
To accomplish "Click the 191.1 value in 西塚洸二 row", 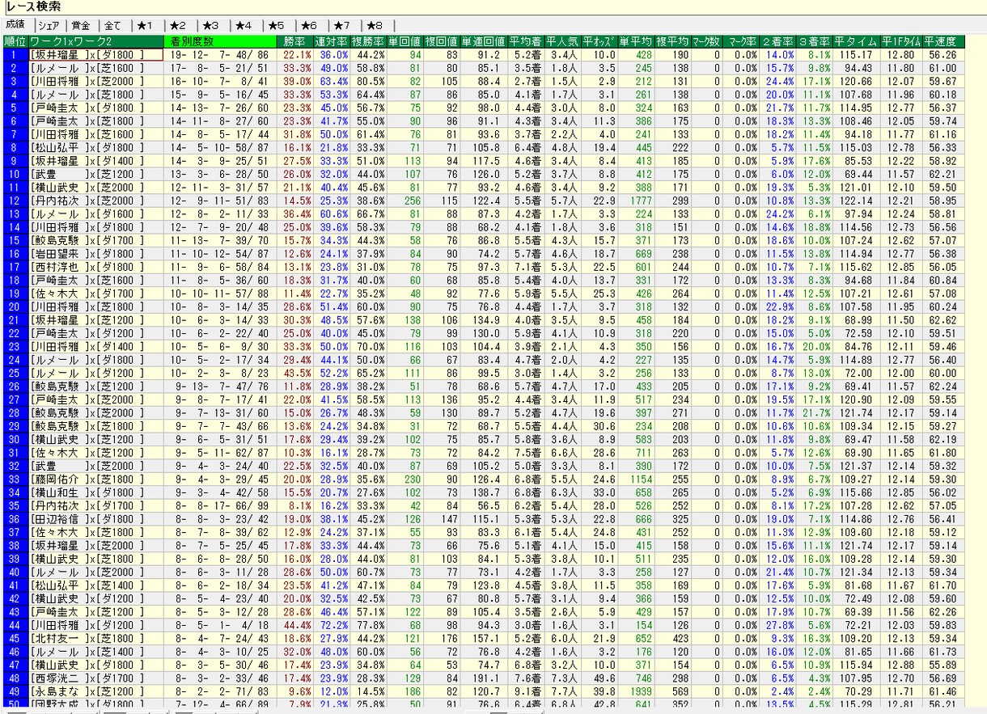I will [x=486, y=678].
